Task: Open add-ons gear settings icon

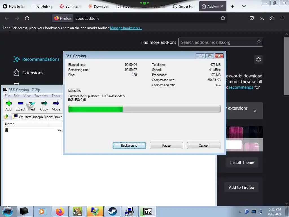Action: pos(259,60)
